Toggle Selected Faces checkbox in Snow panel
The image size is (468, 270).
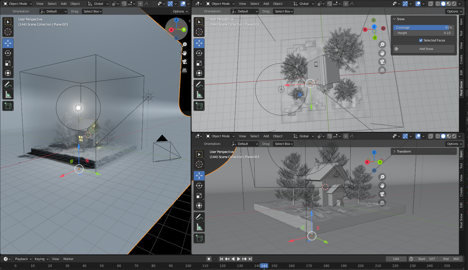[x=421, y=40]
